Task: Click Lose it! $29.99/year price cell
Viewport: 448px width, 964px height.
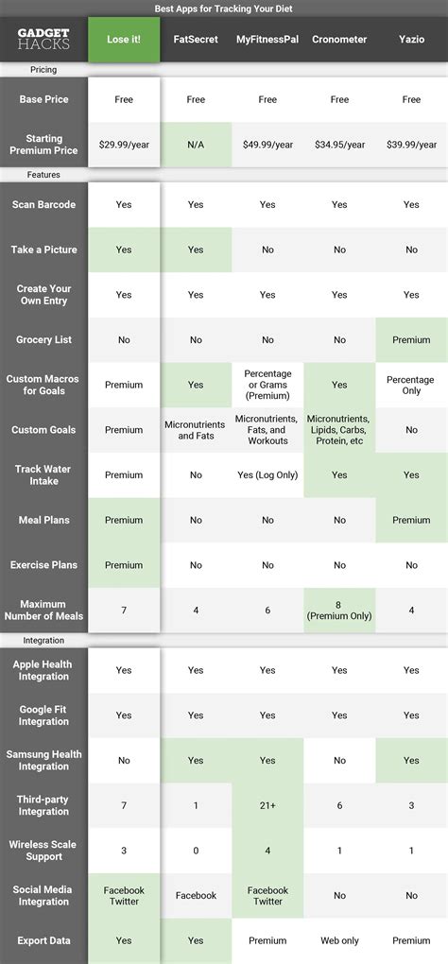Action: pyautogui.click(x=124, y=145)
